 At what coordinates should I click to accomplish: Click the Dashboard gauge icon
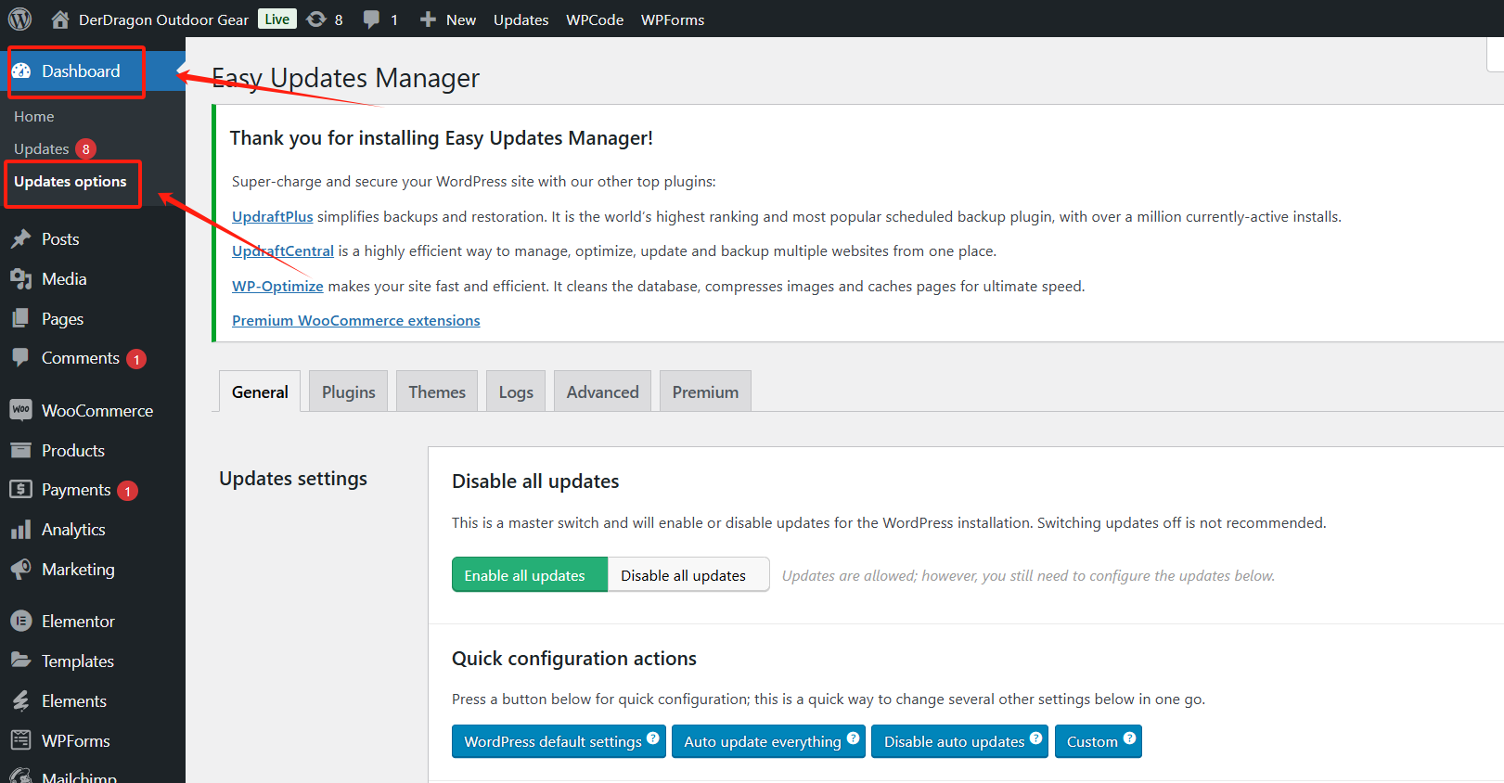pyautogui.click(x=21, y=71)
